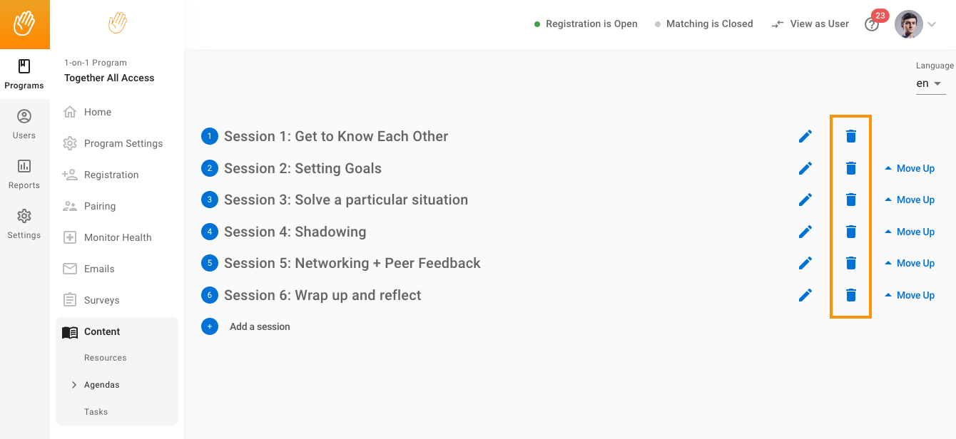956x439 pixels.
Task: Move Up Session 5: Networking + Peer Feedback
Action: pyautogui.click(x=910, y=263)
